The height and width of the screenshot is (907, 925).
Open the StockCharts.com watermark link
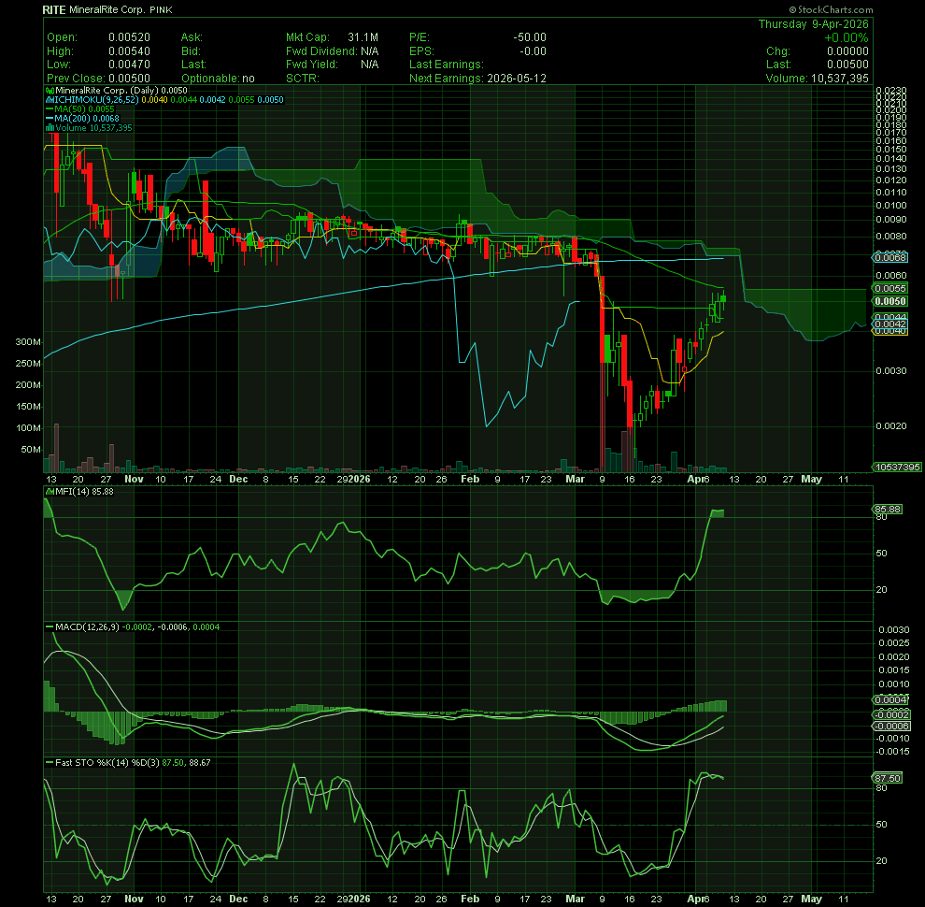point(832,9)
